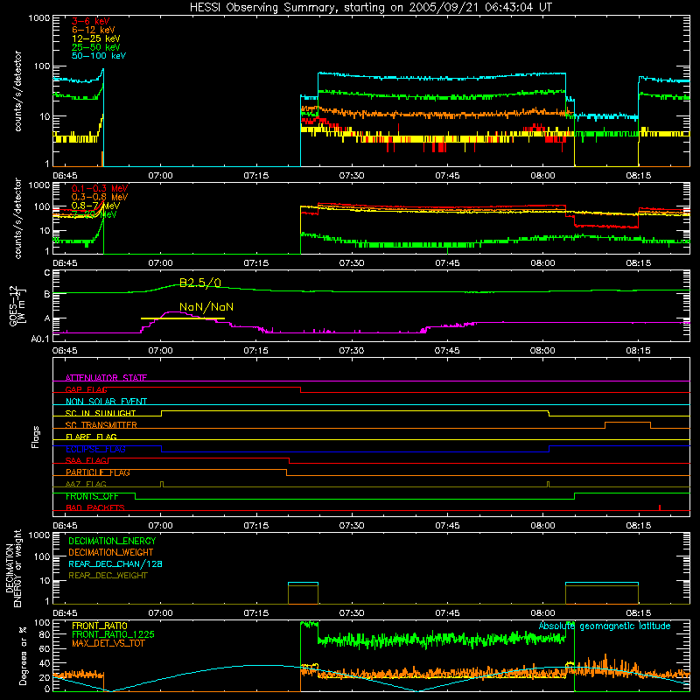
Task: Click the 0.1-0.3 MeV legend label
Action: tap(100, 188)
